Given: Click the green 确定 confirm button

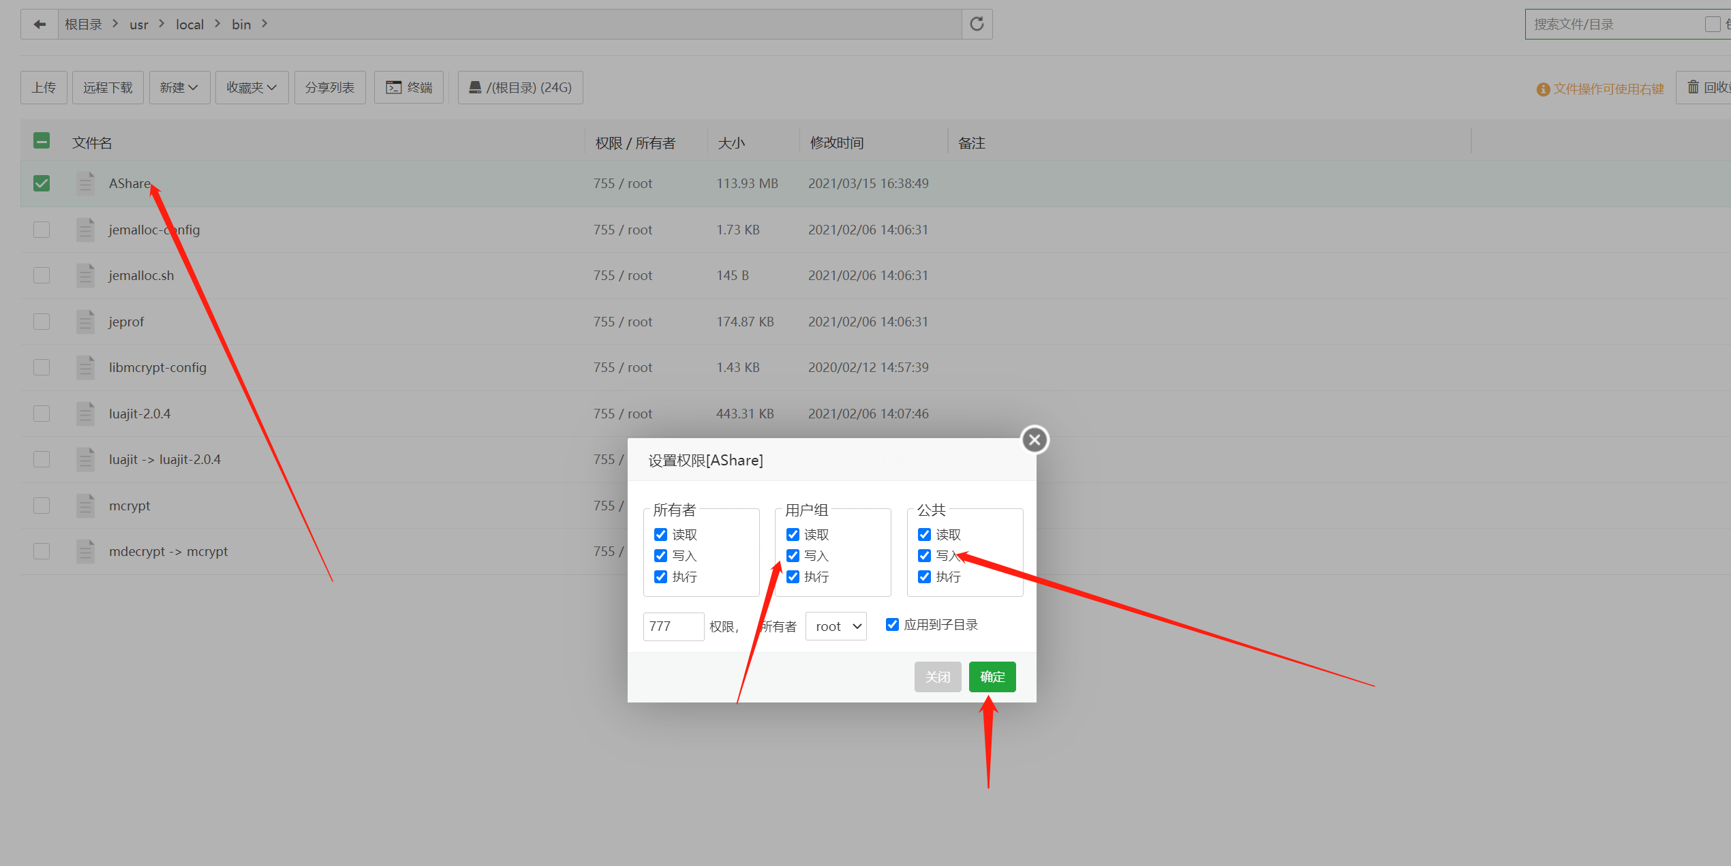Looking at the screenshot, I should pyautogui.click(x=992, y=677).
